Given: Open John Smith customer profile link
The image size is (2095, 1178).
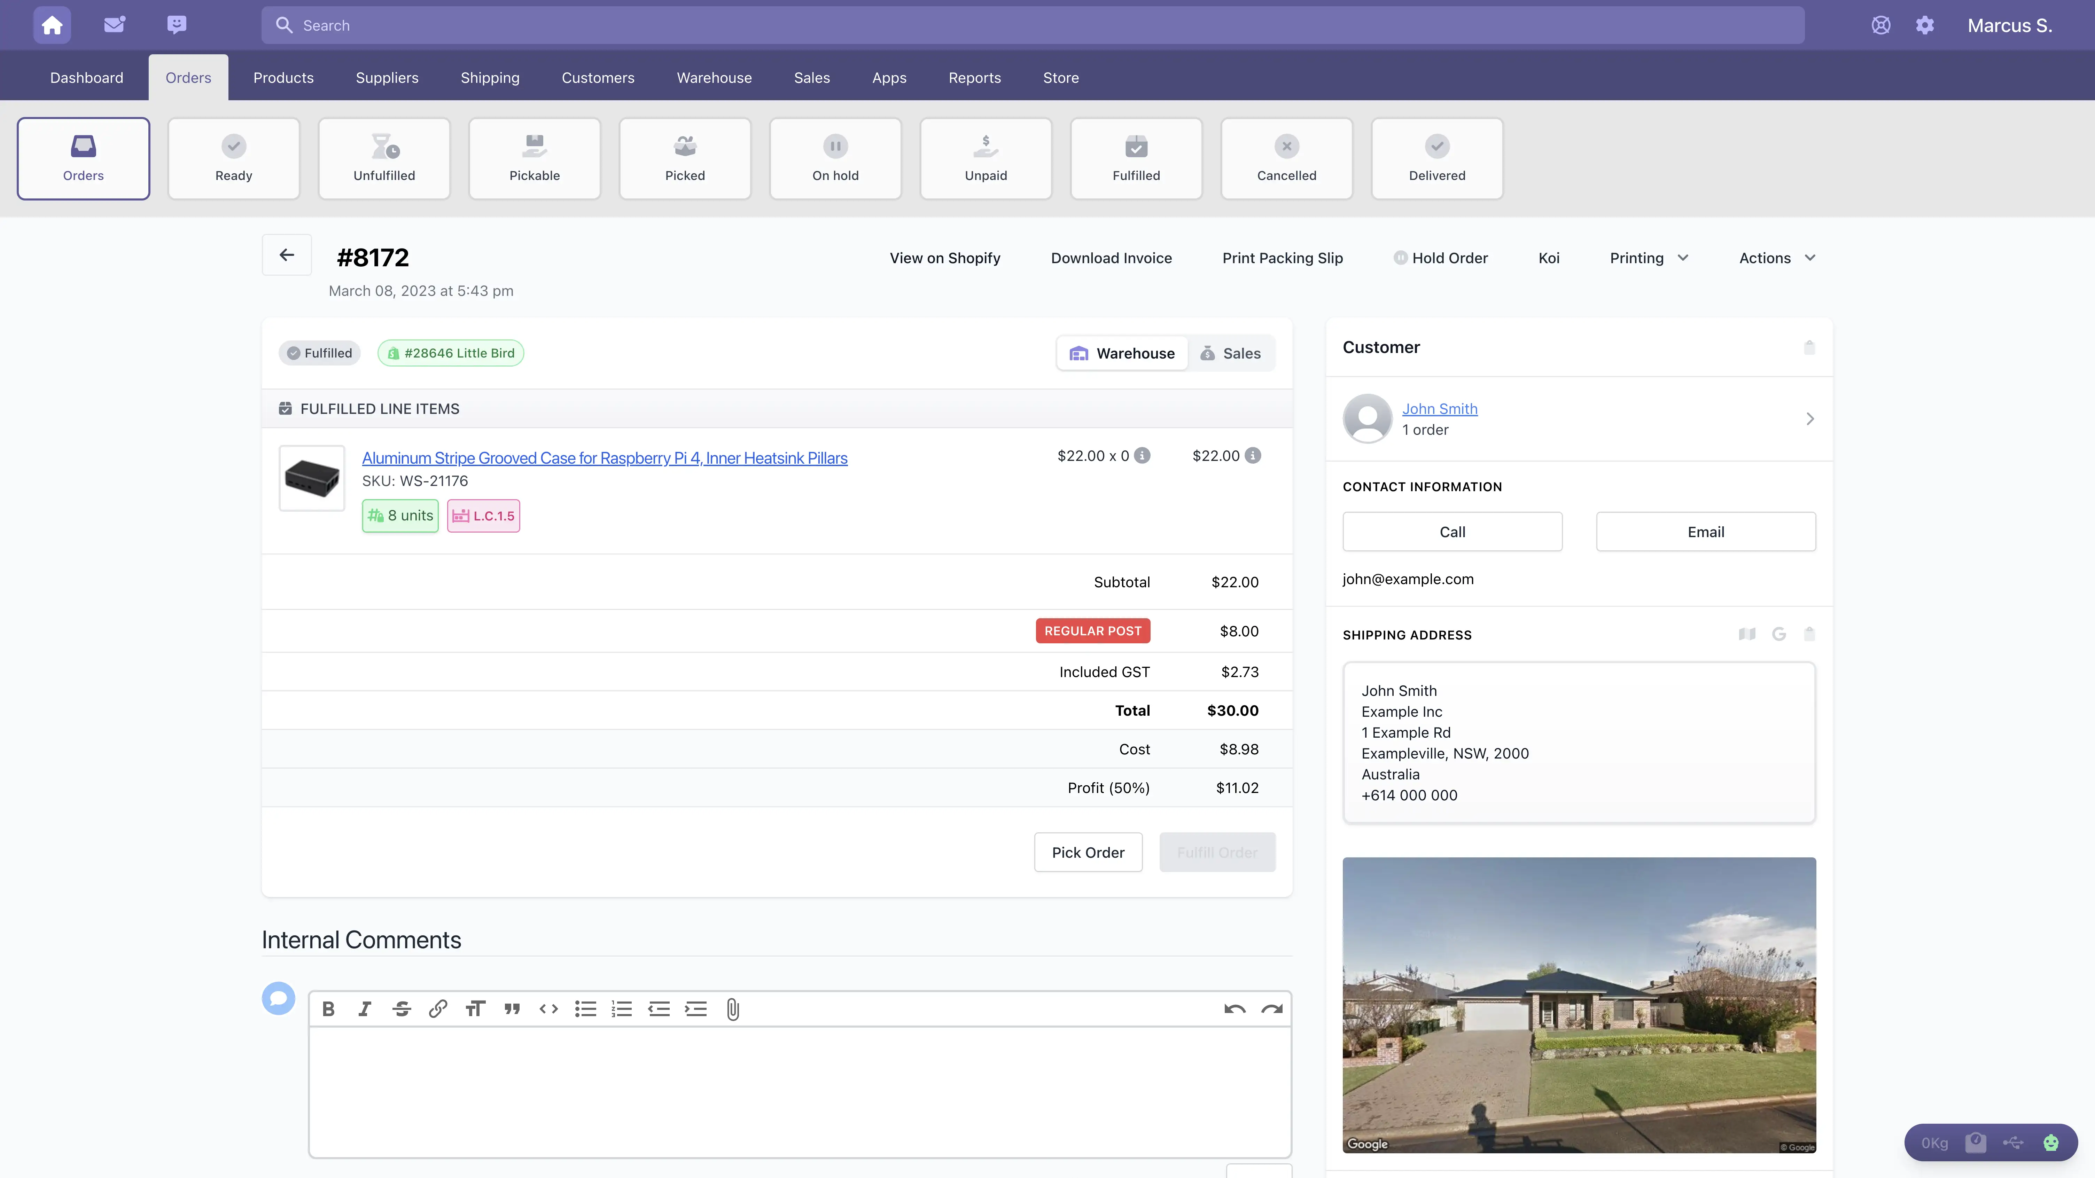Looking at the screenshot, I should coord(1440,409).
